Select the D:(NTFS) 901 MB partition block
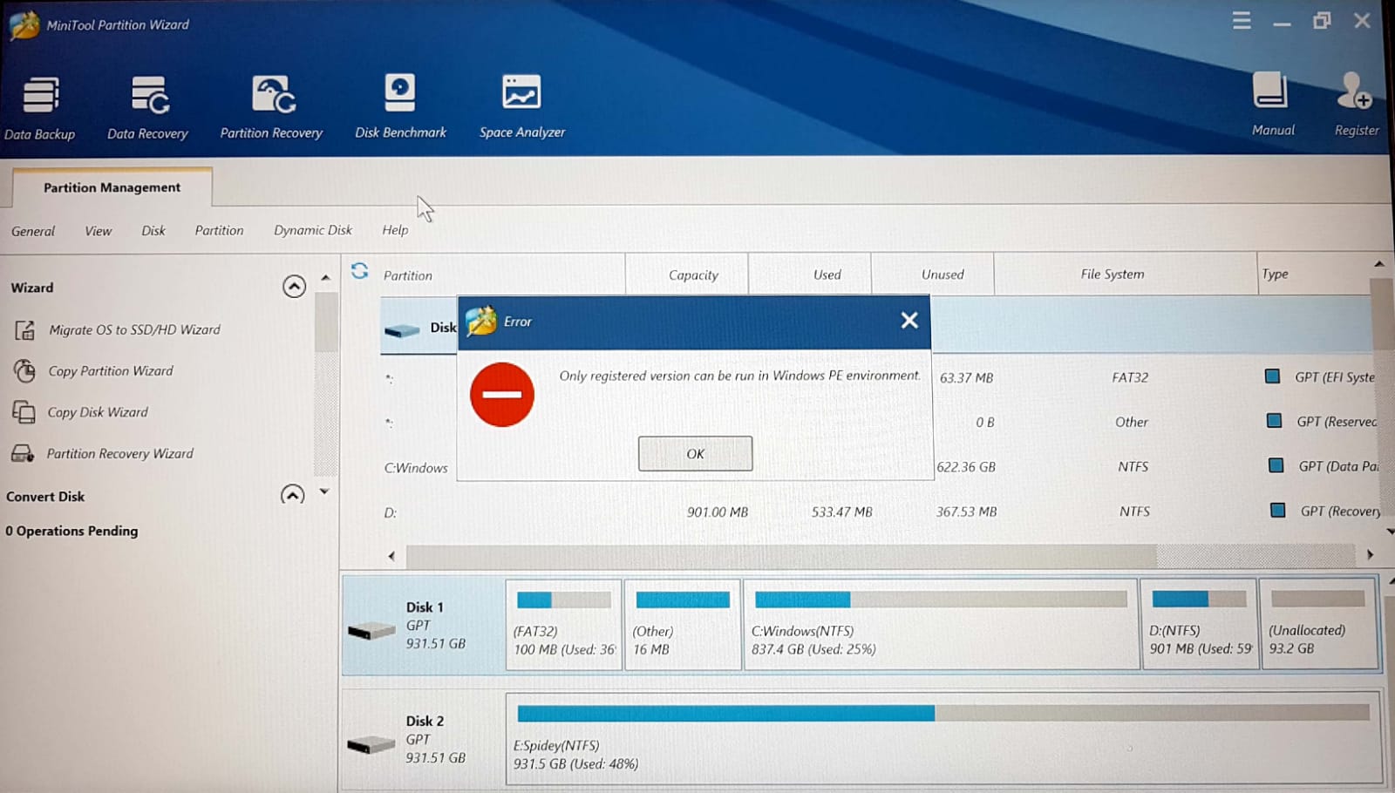1395x793 pixels. [x=1199, y=625]
